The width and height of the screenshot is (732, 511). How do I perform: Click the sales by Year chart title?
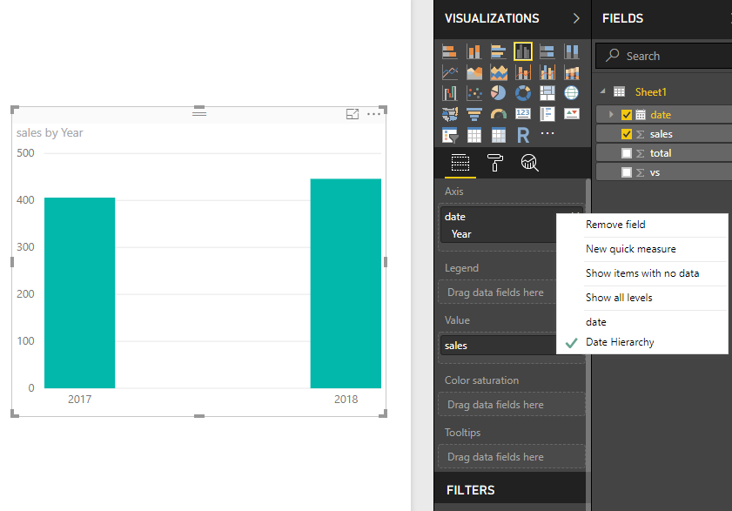[50, 132]
